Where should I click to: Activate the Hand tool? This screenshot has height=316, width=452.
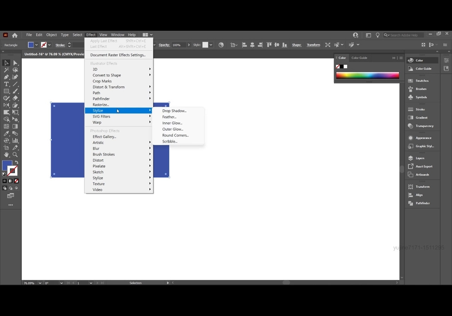(6, 154)
